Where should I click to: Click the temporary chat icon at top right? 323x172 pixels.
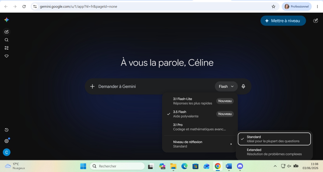click(315, 21)
